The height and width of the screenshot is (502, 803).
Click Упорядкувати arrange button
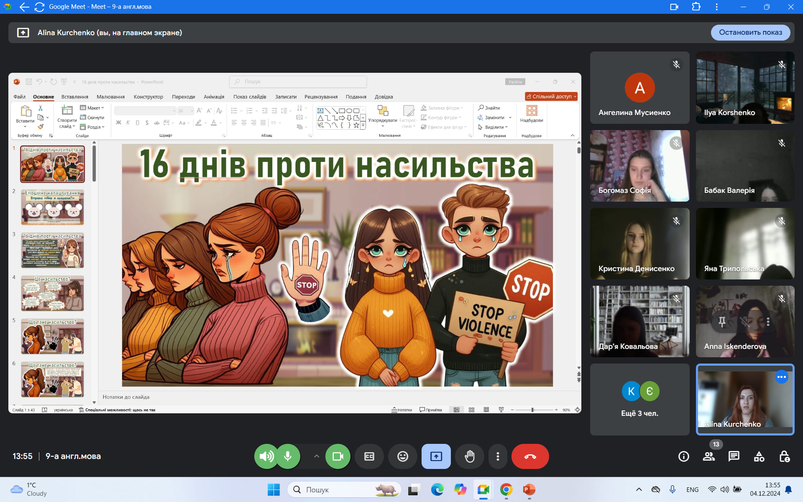[x=383, y=116]
